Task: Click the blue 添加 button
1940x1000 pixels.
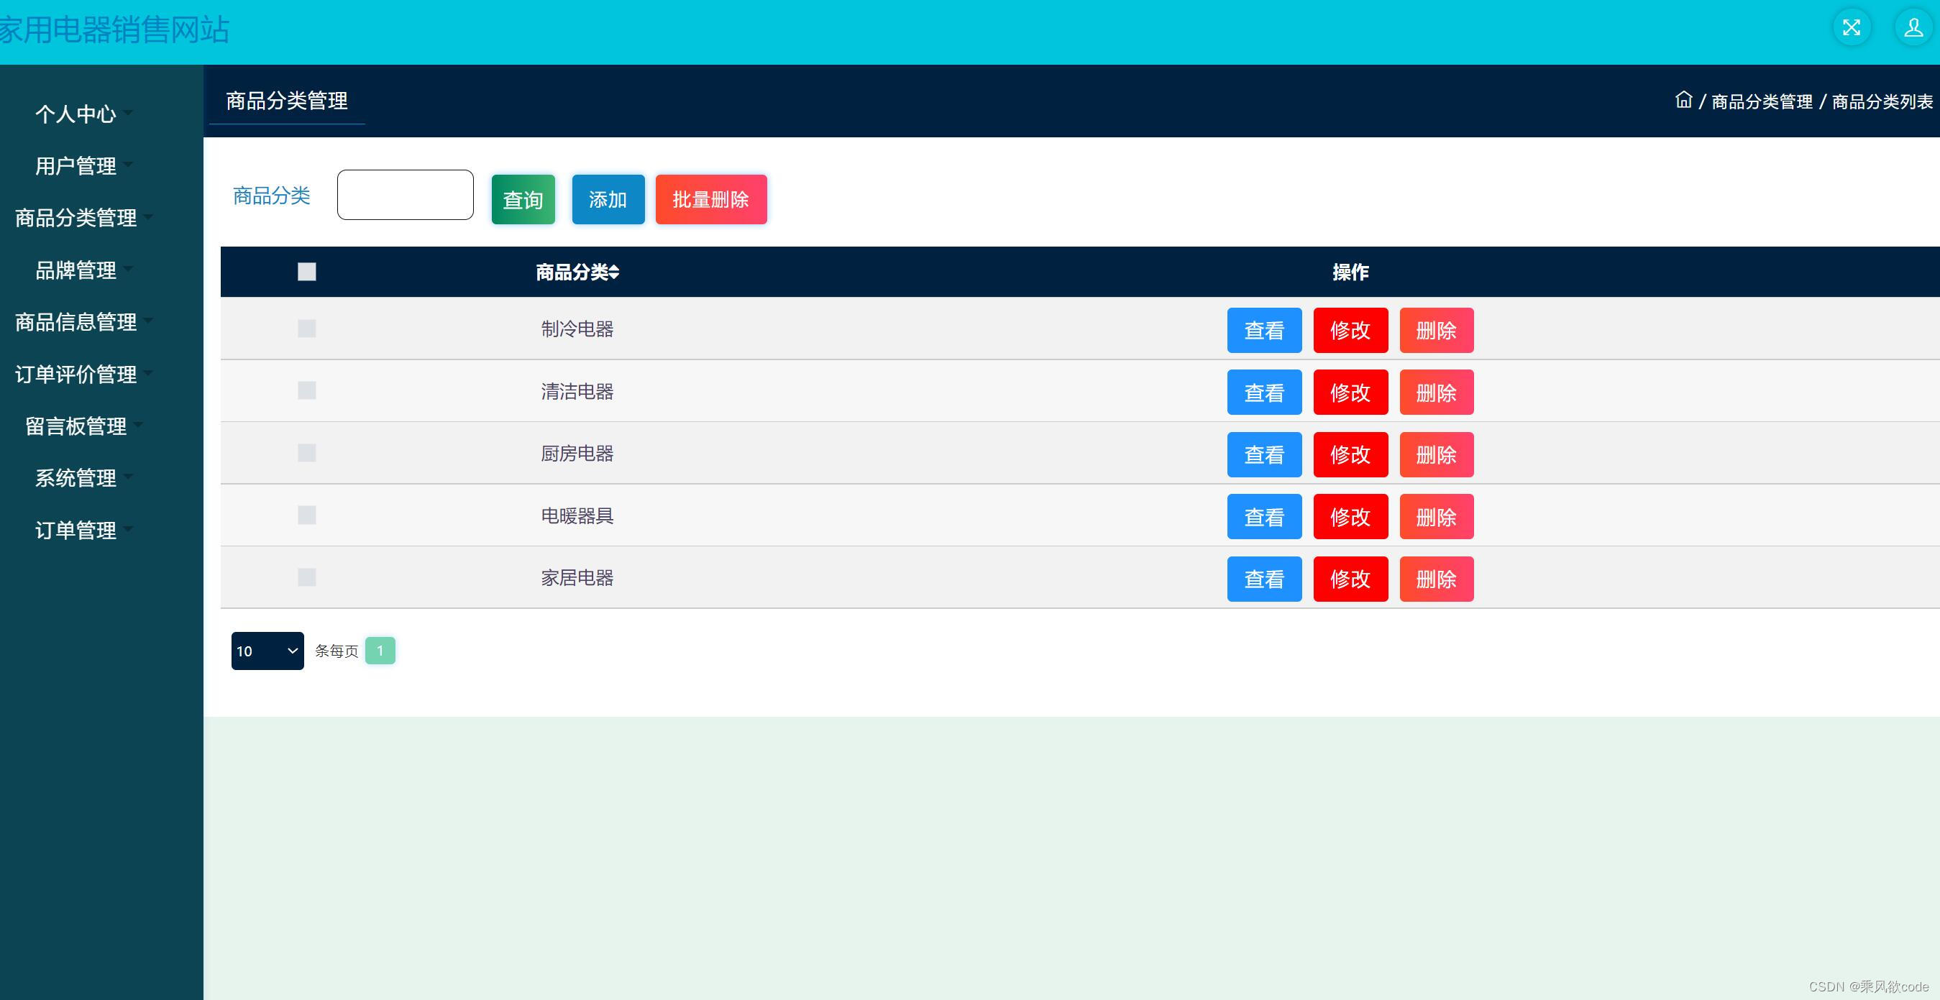Action: [608, 200]
